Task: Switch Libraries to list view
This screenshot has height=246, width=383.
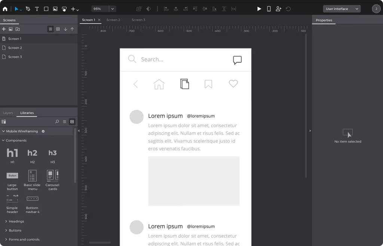Action: (x=64, y=122)
